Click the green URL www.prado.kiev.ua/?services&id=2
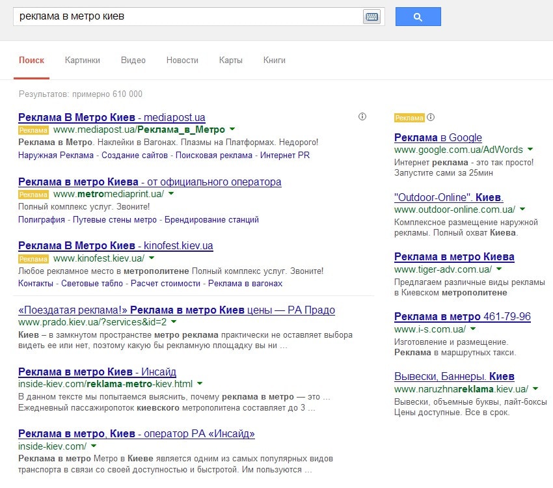Image resolution: width=553 pixels, height=488 pixels. pyautogui.click(x=92, y=322)
